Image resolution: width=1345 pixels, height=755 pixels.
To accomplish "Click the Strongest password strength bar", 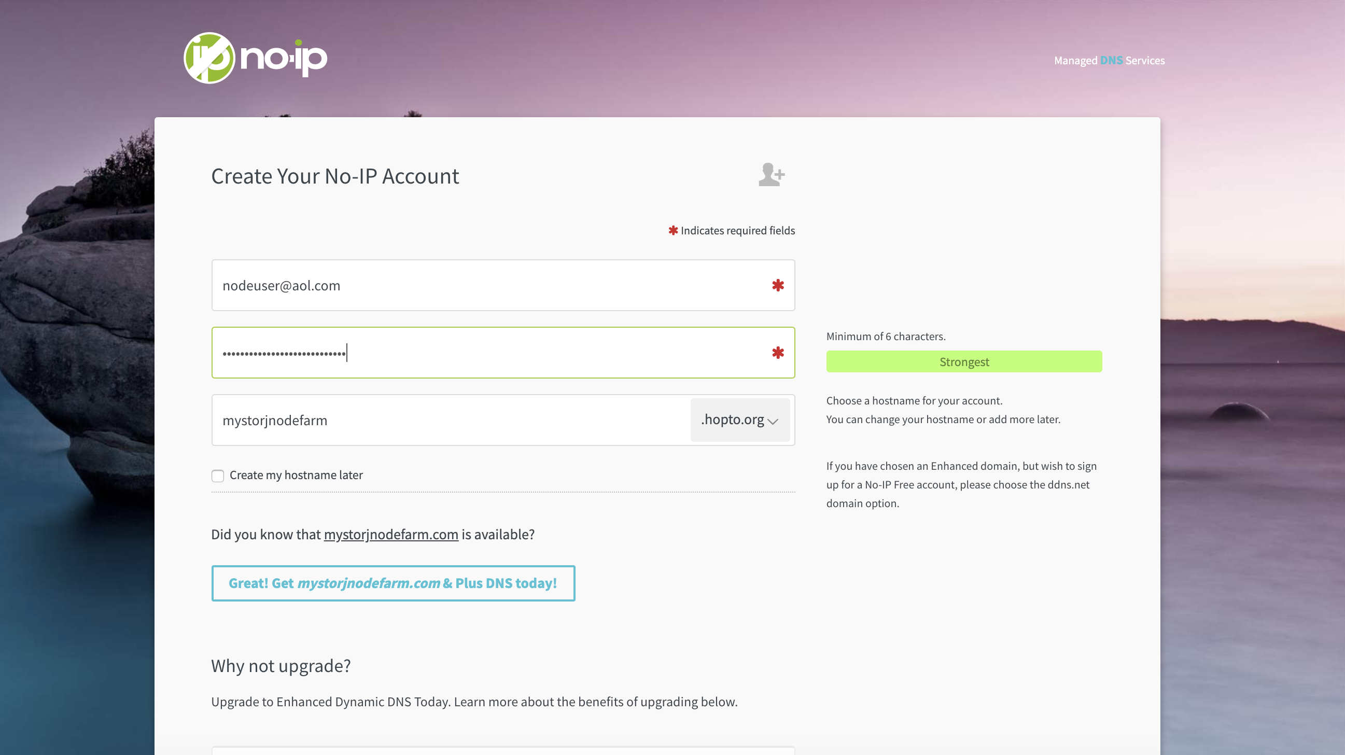I will point(964,361).
